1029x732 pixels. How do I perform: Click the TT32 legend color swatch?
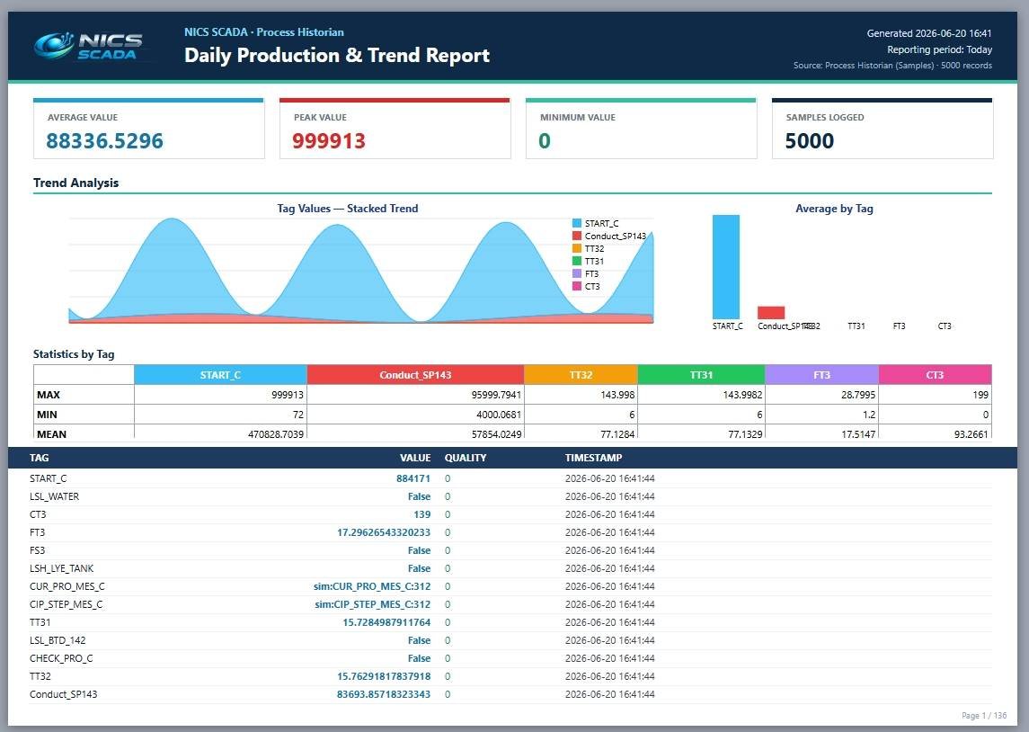(577, 248)
